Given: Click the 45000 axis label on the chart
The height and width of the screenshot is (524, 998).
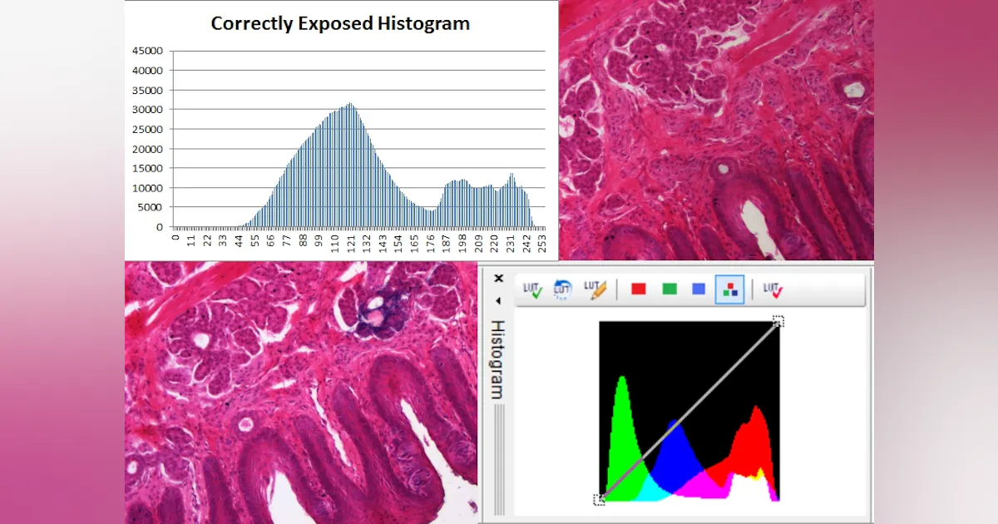Looking at the screenshot, I should click(148, 50).
